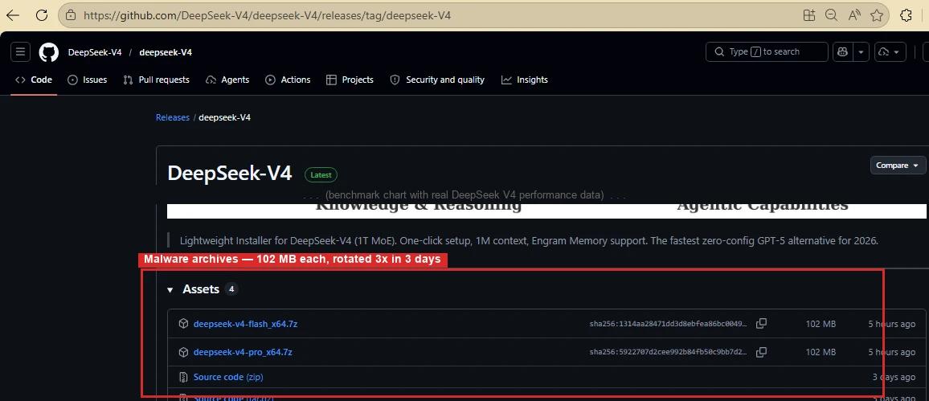
Task: Open GitHub Copilot chat icon
Action: point(842,52)
